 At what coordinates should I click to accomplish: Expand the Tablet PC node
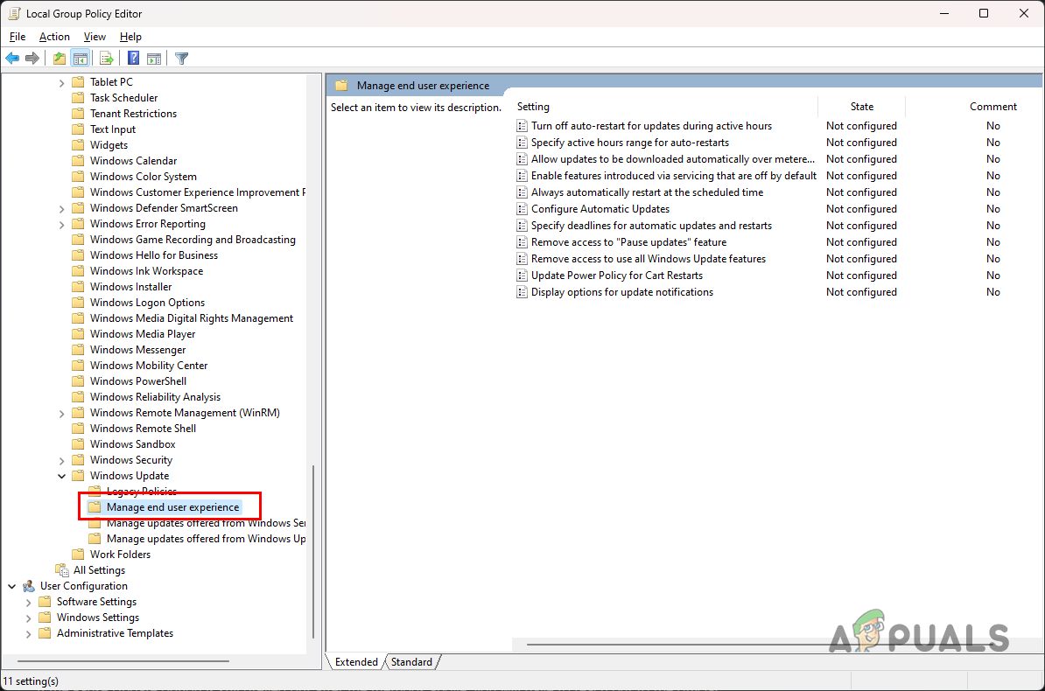(61, 82)
